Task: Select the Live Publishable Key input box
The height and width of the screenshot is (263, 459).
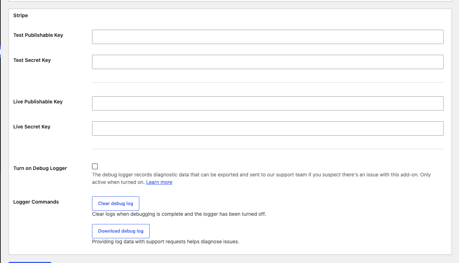Action: tap(267, 103)
